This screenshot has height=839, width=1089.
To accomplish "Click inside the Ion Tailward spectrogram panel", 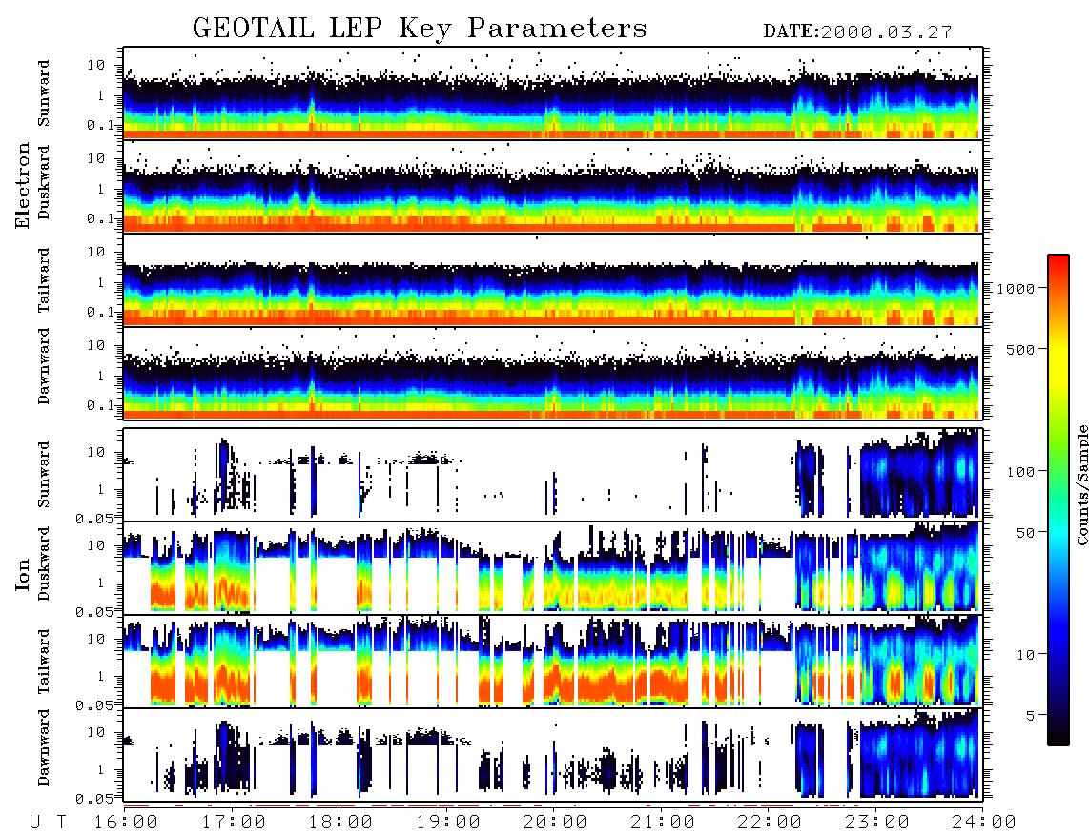I will click(553, 662).
